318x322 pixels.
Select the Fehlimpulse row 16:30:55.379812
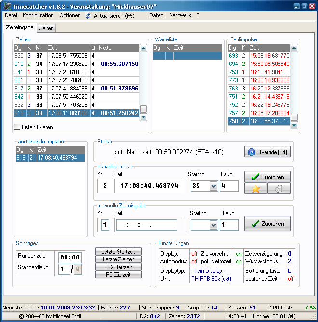(x=259, y=121)
